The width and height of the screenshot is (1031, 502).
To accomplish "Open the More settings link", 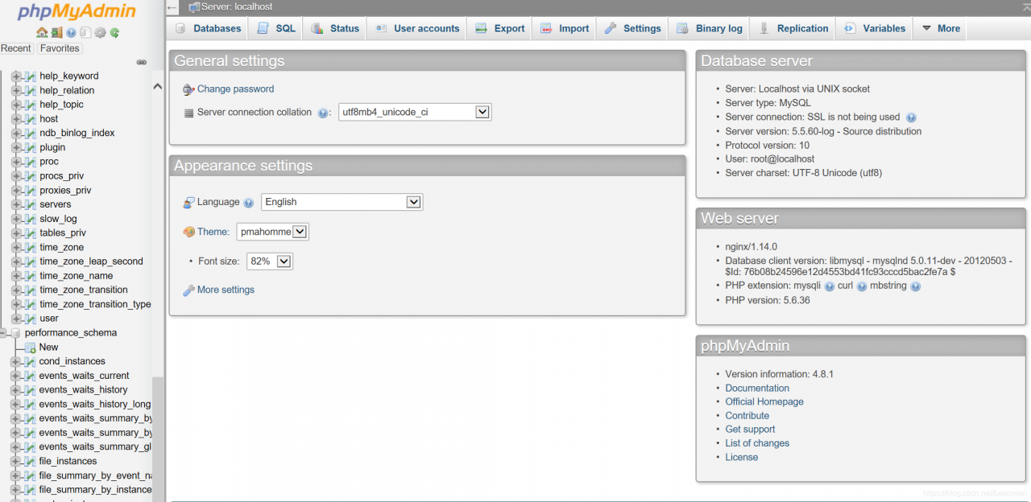I will 226,290.
